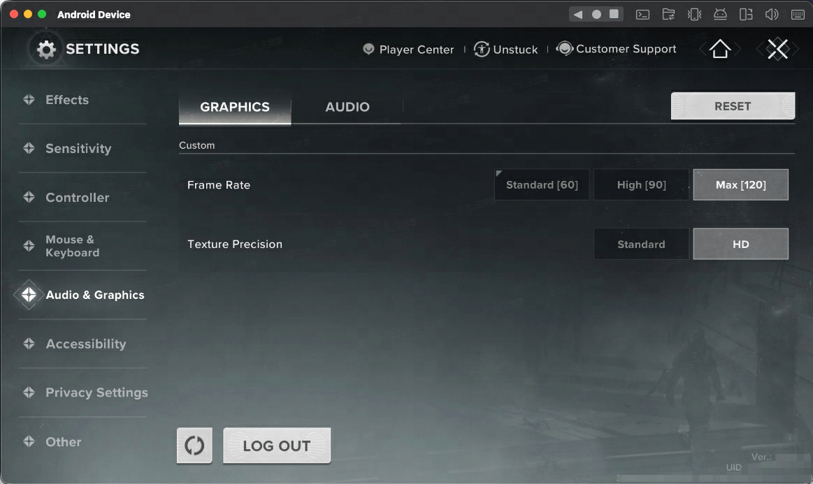Image resolution: width=813 pixels, height=484 pixels.
Task: Open Sensitivity settings in sidebar
Action: point(78,149)
